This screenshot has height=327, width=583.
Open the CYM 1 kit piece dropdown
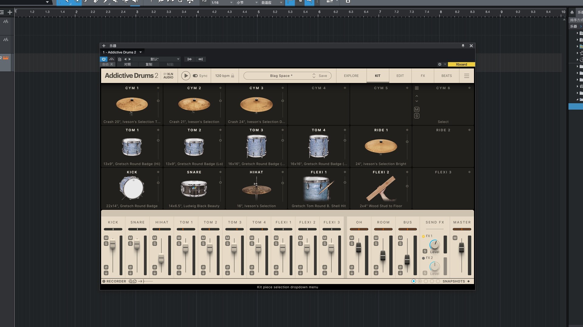click(158, 88)
